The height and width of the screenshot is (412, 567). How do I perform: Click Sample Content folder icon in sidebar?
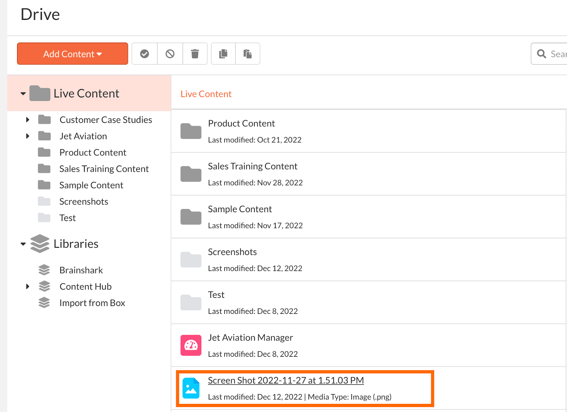point(44,185)
